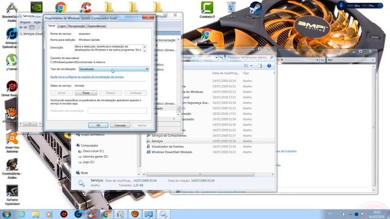Open the startup type dropdown showing Desativado
Image resolution: width=390 pixels, height=219 pixels.
pyautogui.click(x=114, y=69)
